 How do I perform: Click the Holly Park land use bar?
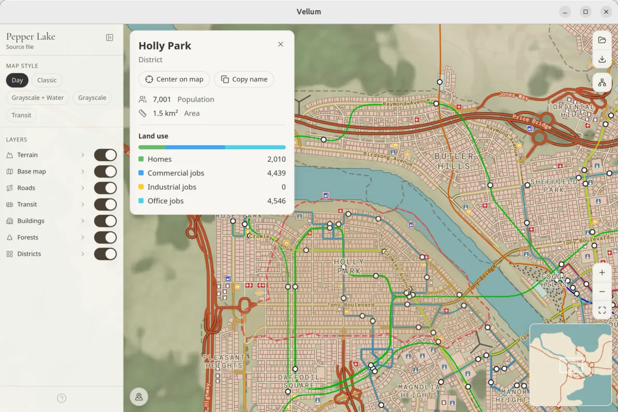[x=212, y=147]
